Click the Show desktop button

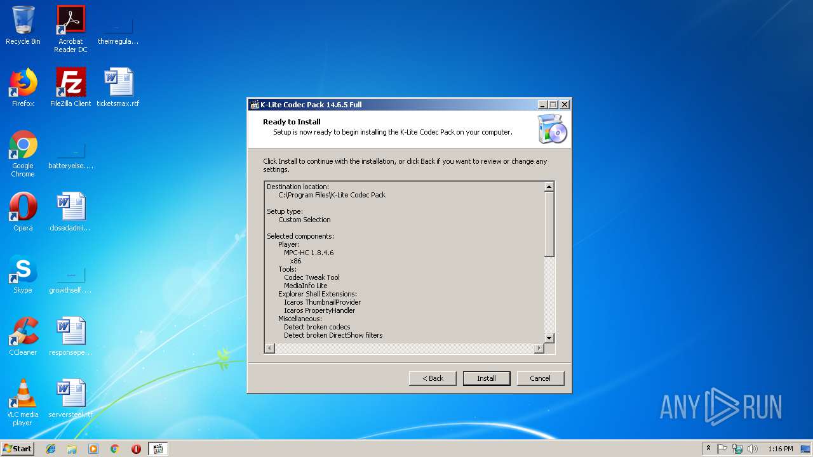(x=806, y=449)
